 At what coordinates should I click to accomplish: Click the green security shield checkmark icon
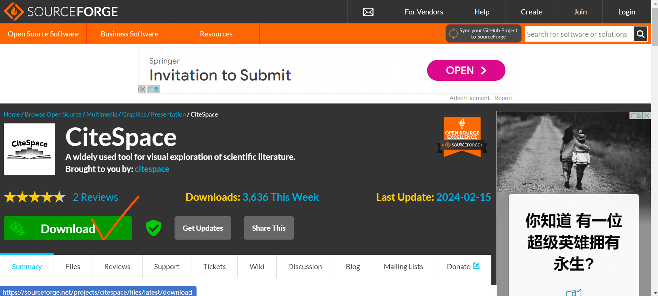154,228
